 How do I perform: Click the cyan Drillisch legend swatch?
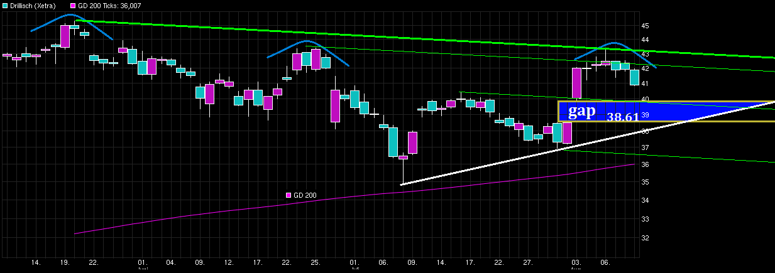pos(5,6)
